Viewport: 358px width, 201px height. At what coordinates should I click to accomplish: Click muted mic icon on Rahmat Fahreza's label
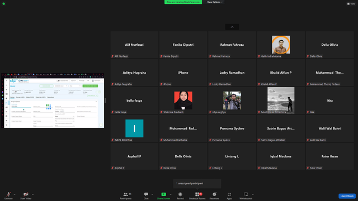pos(210,56)
